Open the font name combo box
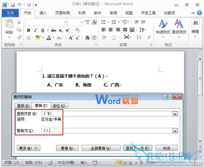 point(46,22)
